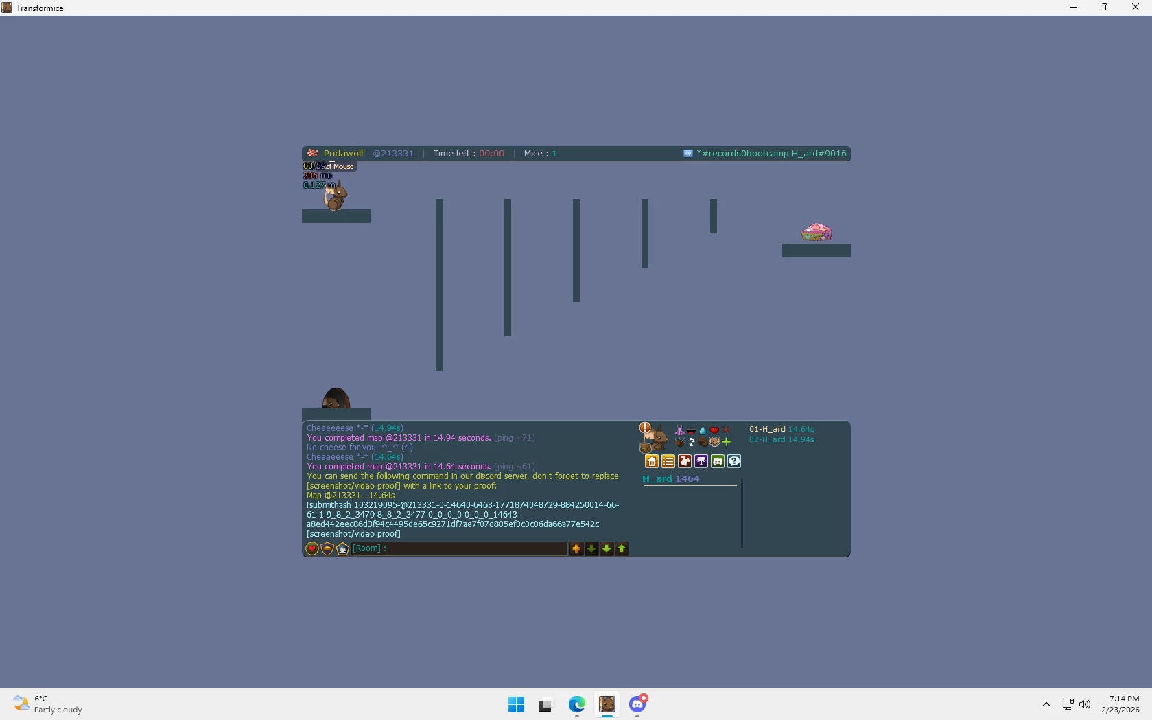Click the 'Map @213331 - 14.64s' chat line
1152x720 pixels.
[x=351, y=496]
